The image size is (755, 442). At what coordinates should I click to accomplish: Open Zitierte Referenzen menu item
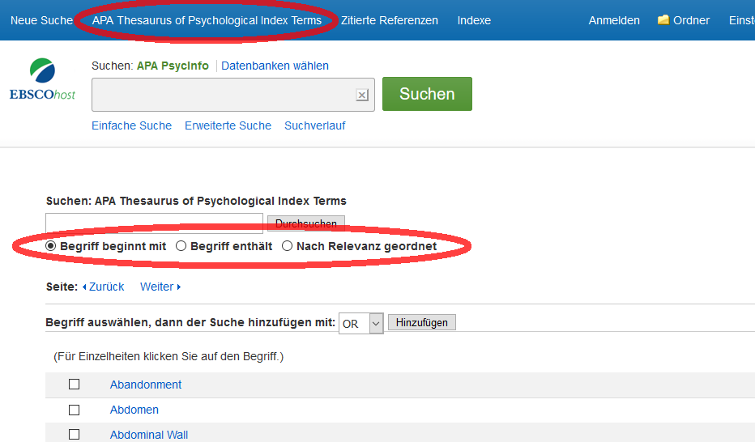390,20
